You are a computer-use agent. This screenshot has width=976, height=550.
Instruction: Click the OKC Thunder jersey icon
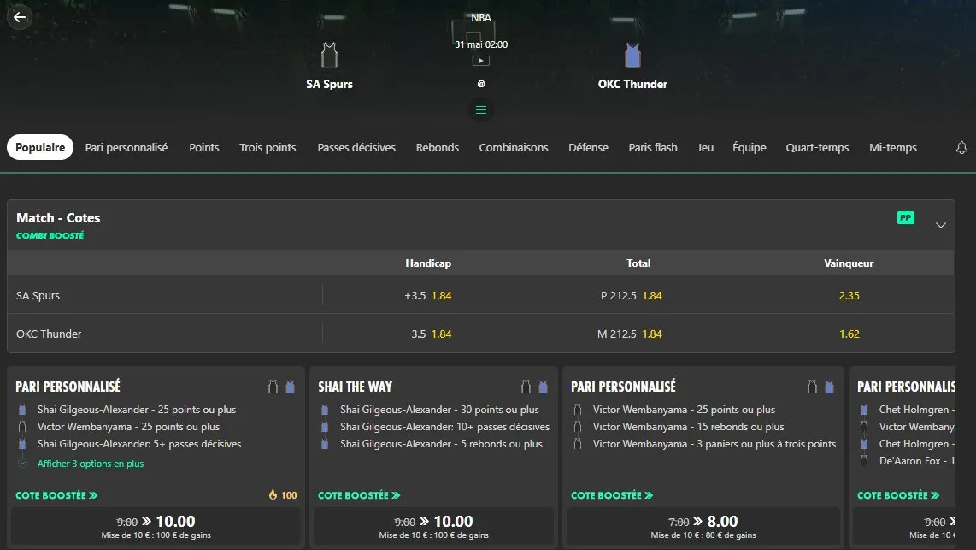coord(632,55)
